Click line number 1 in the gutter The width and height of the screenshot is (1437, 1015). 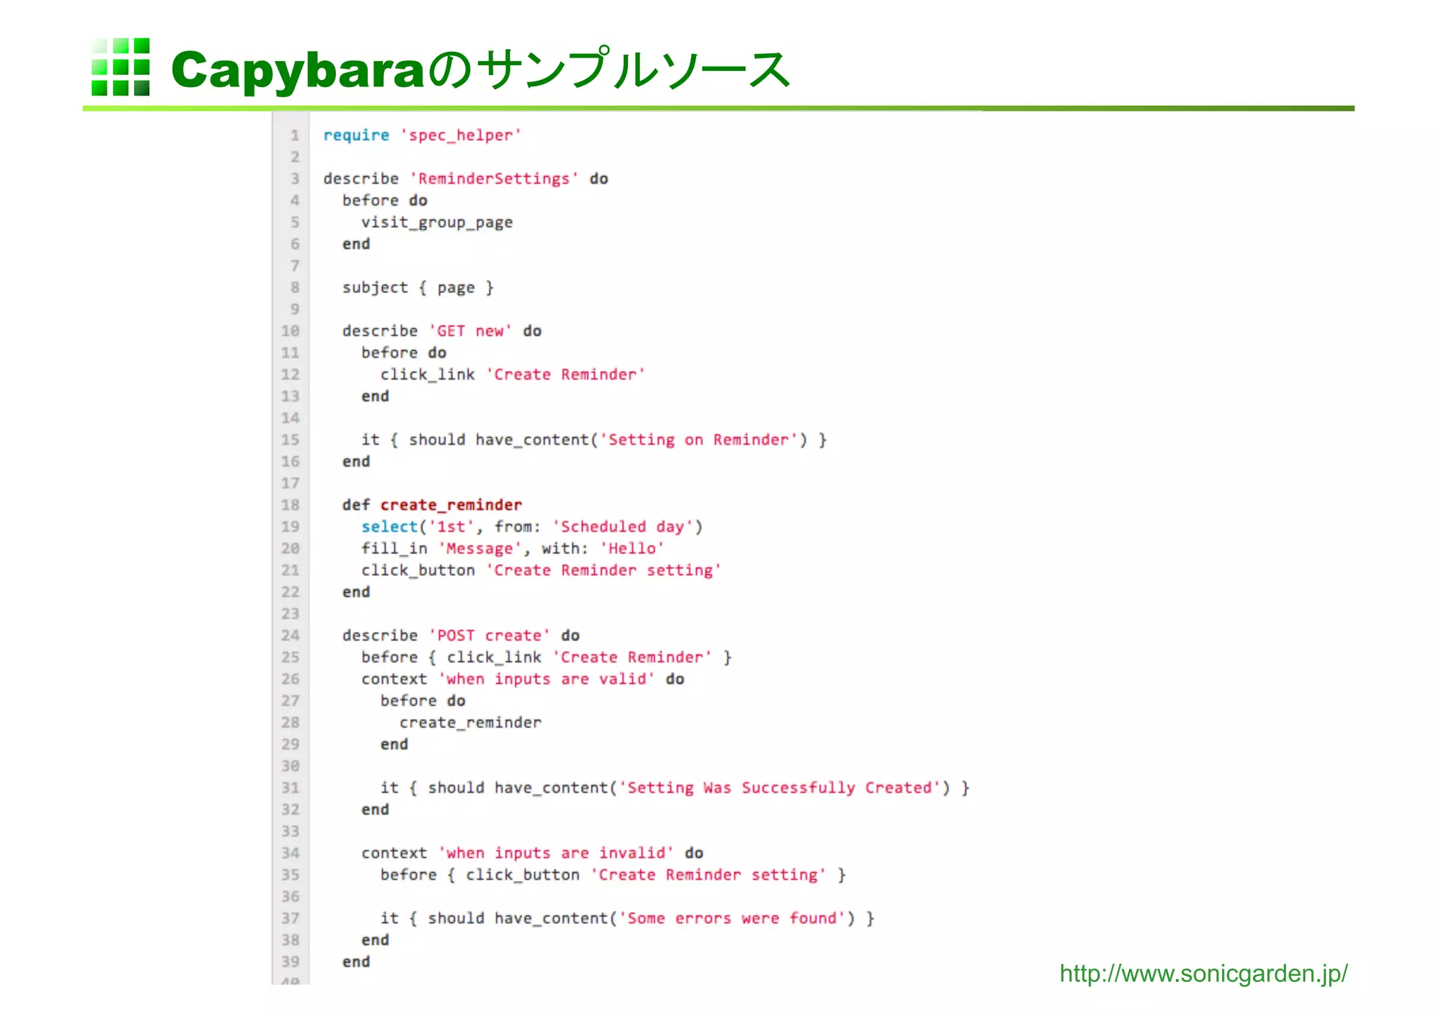click(295, 135)
